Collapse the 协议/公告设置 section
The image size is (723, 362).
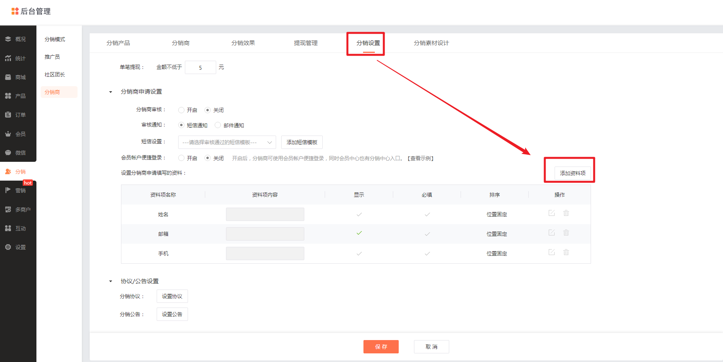110,281
